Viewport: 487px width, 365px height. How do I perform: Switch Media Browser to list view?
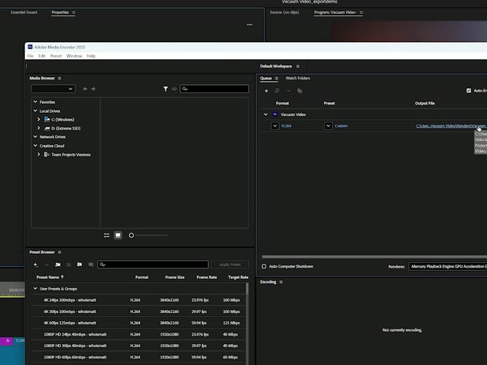pyautogui.click(x=106, y=235)
